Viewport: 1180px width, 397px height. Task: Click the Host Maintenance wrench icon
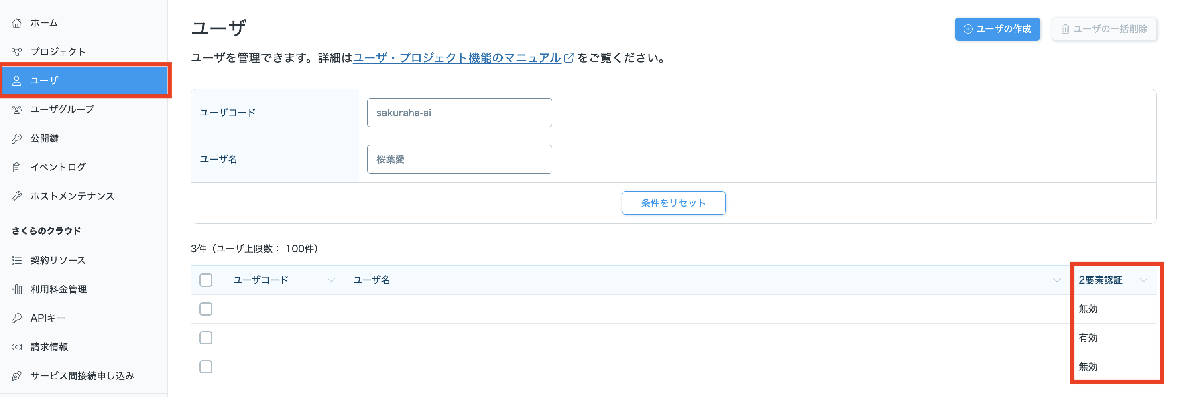coord(17,196)
